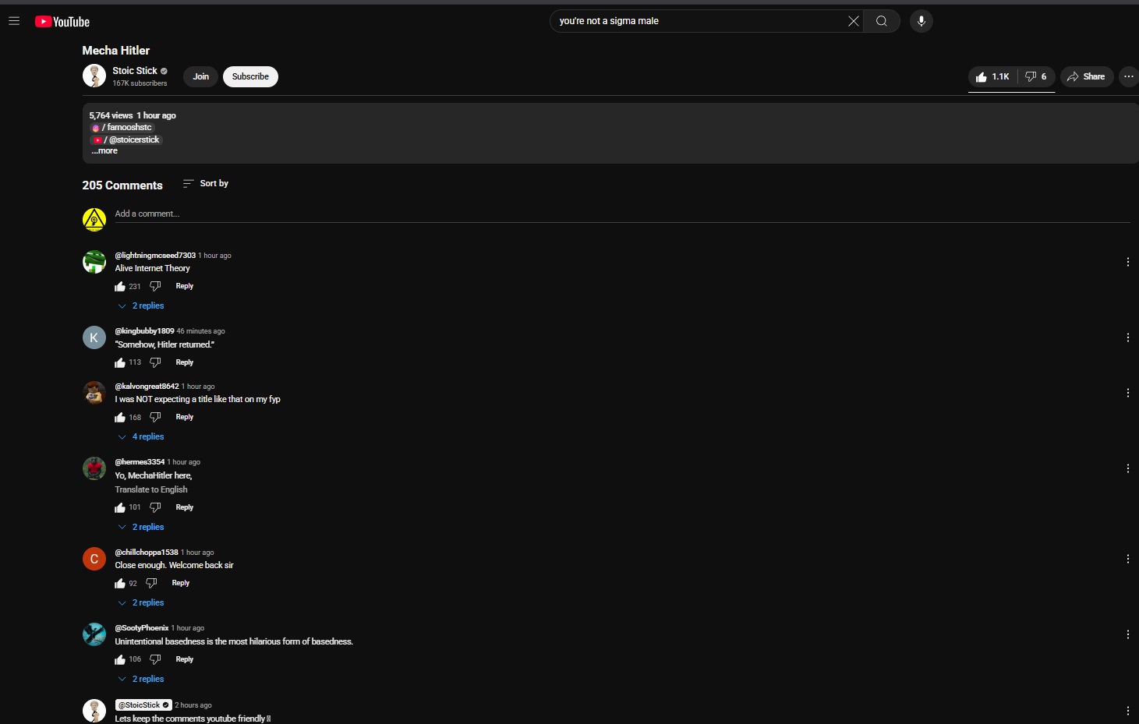Open Stoic Stick channel avatar
This screenshot has width=1139, height=724.
(x=94, y=76)
